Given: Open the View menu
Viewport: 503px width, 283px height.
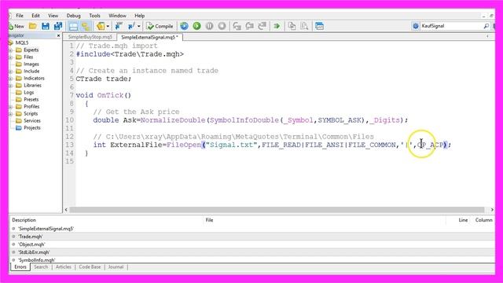Looking at the screenshot, I should 53,16.
